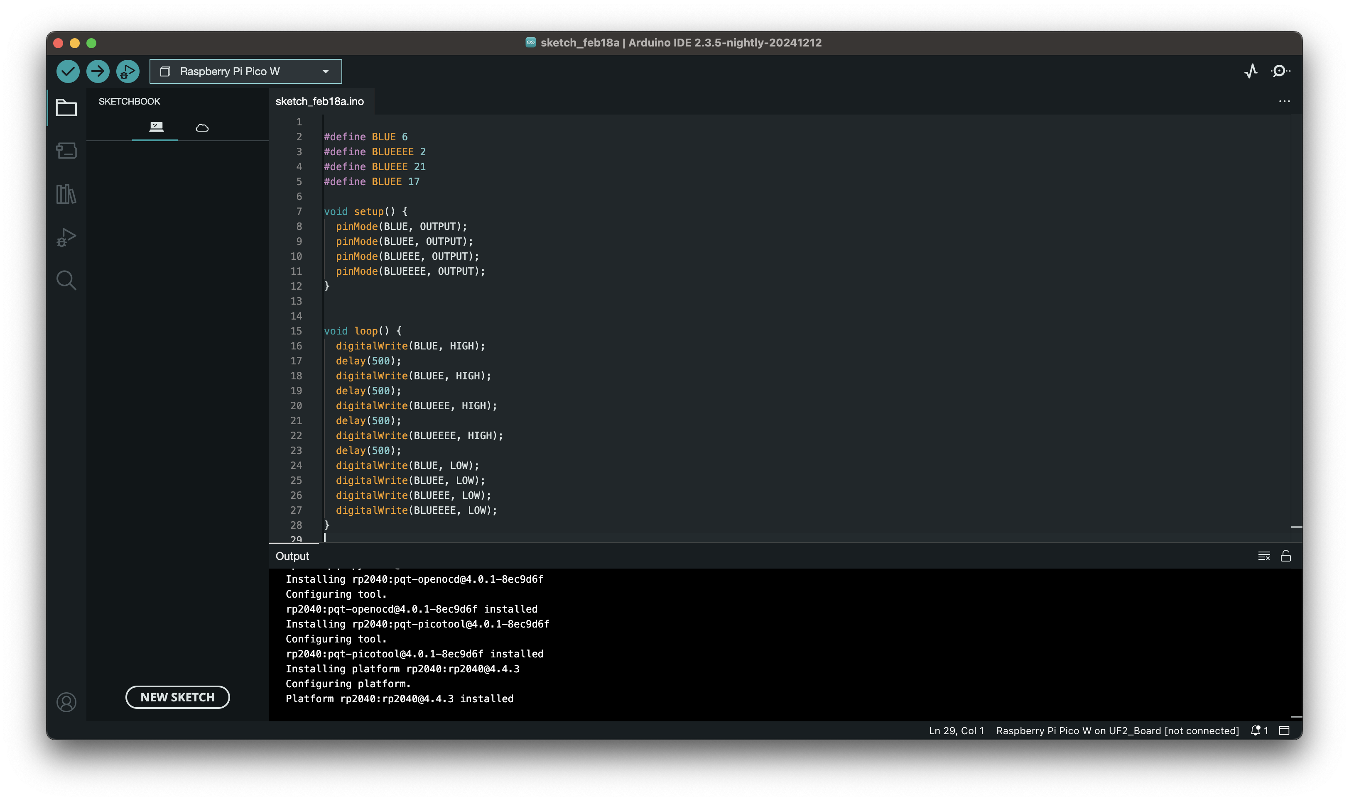This screenshot has width=1349, height=801.
Task: Toggle the bottom panel icon in status bar
Action: click(1284, 730)
